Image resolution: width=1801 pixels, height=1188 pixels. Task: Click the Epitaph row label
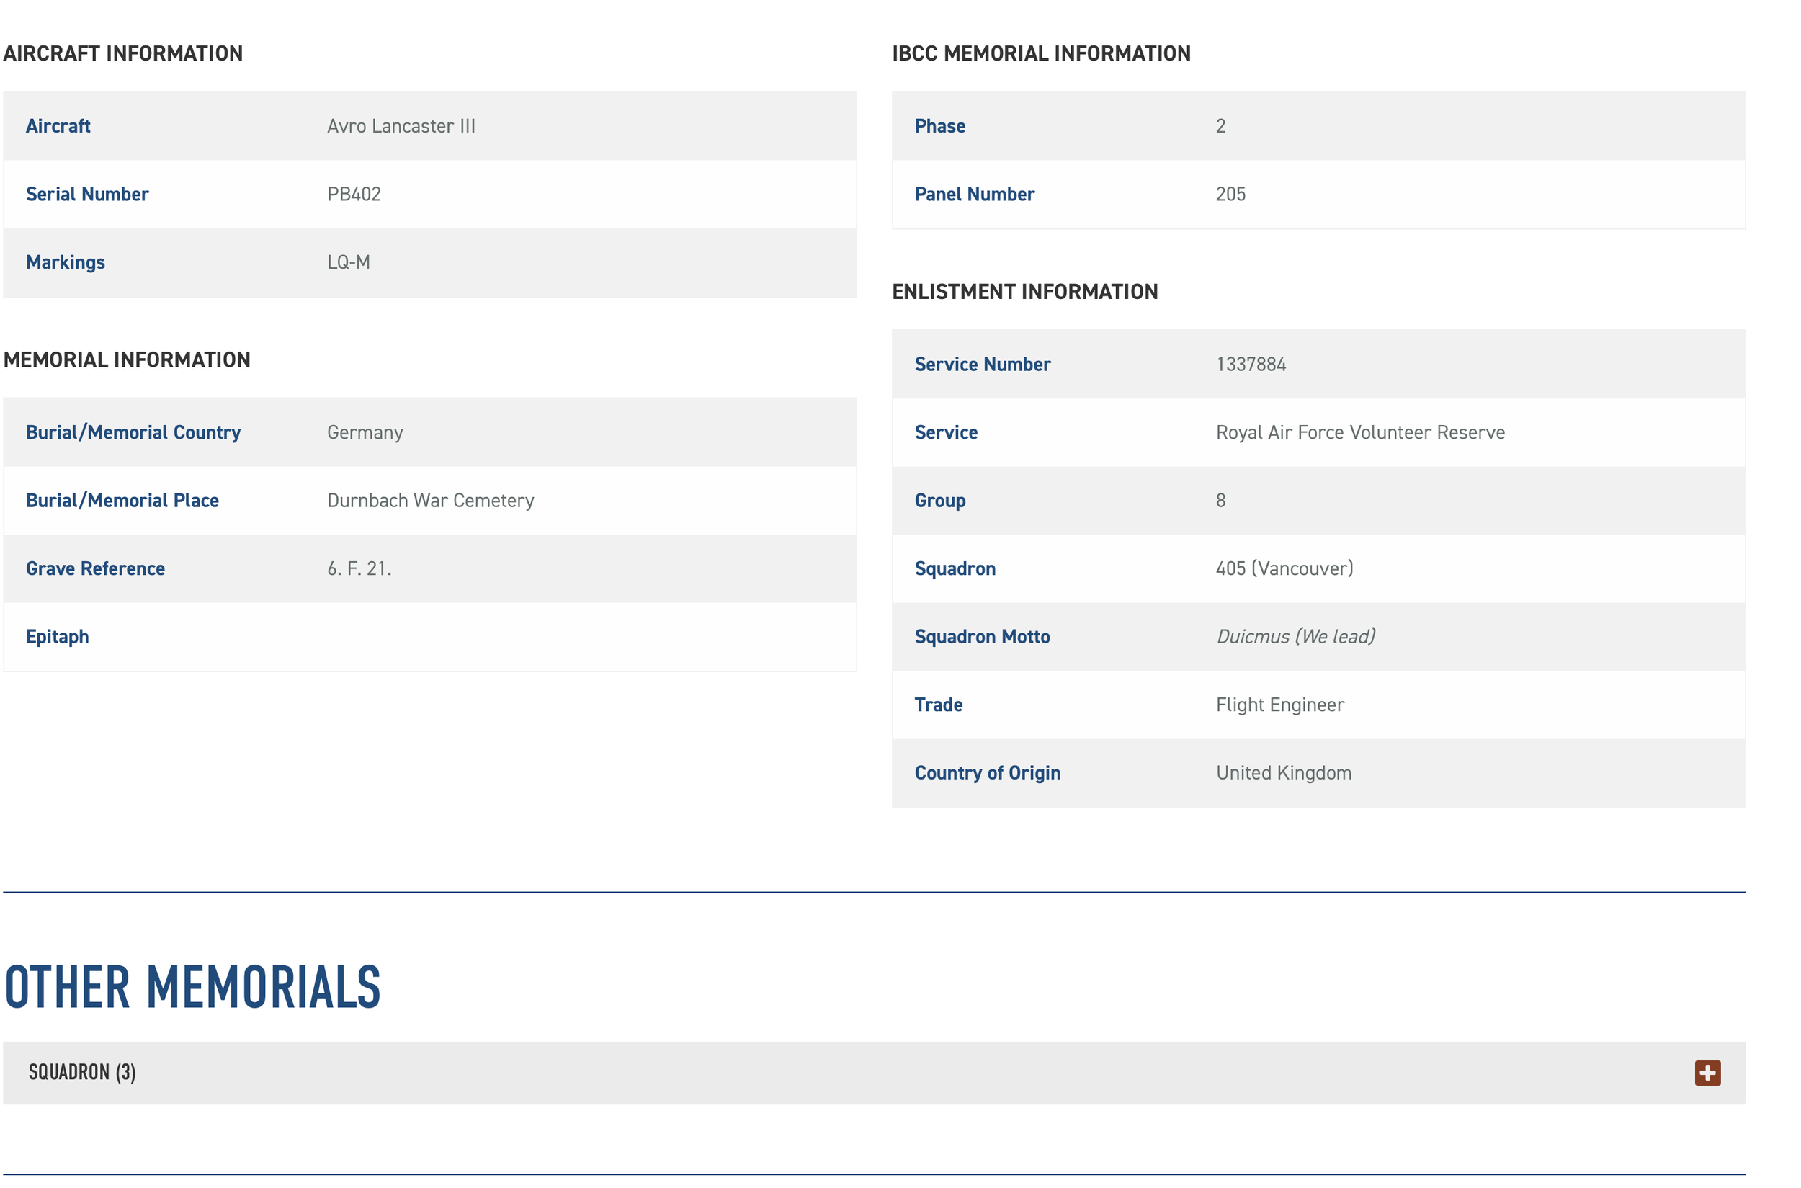pos(58,636)
